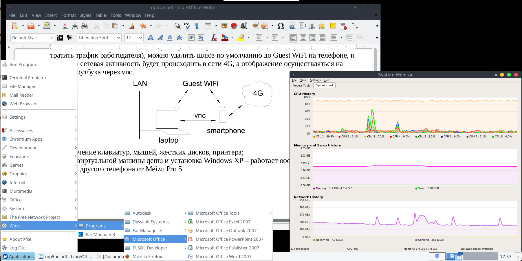Click the Insert Image icon
The image size is (522, 261).
[224, 26]
